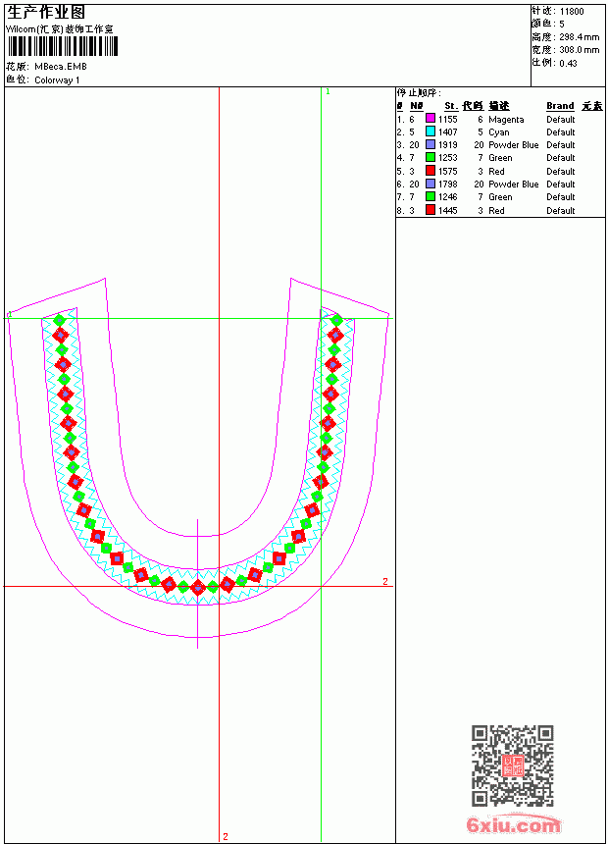Click the green swatch beside 1253
Screen dimensions: 608x844
431,157
